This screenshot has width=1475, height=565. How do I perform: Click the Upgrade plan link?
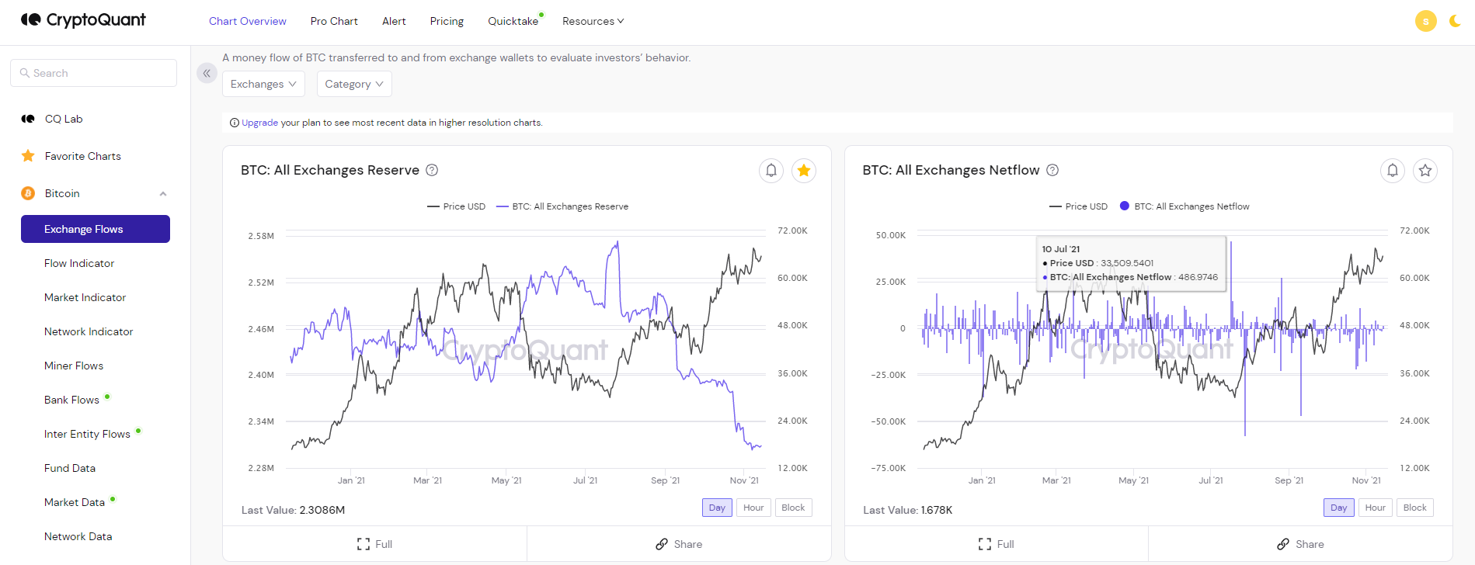[259, 123]
